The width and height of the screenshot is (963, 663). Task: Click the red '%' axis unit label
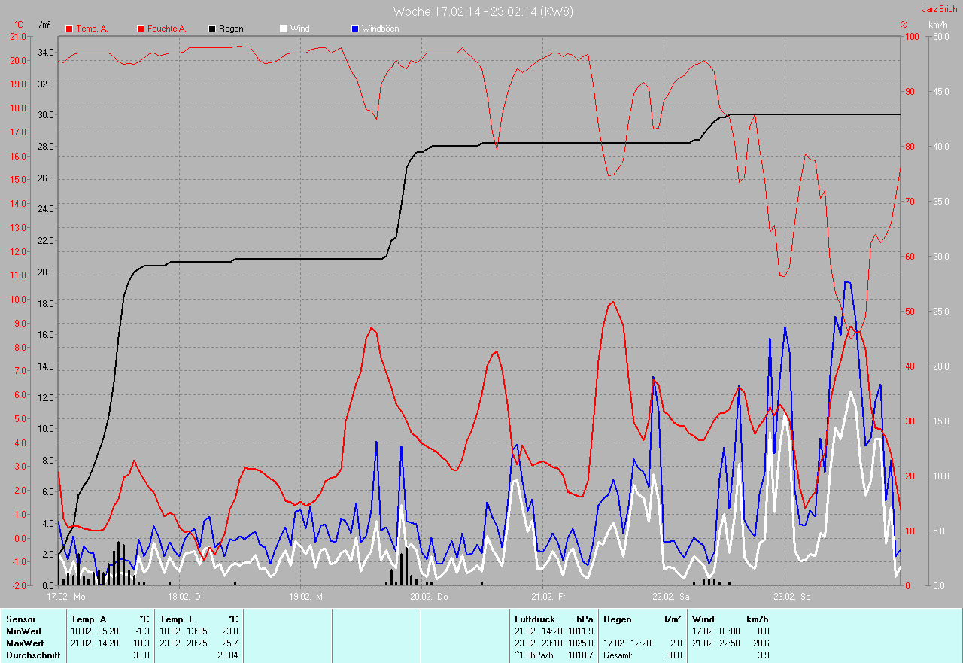[904, 25]
